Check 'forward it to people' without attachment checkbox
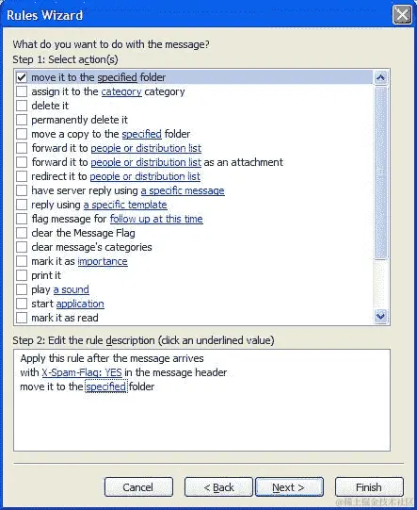 pos(22,148)
